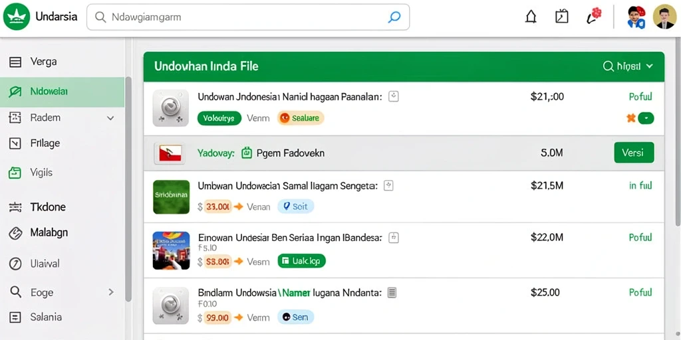This screenshot has height=340, width=681.
Task: Click the Undarsia green star logo
Action: 16,17
